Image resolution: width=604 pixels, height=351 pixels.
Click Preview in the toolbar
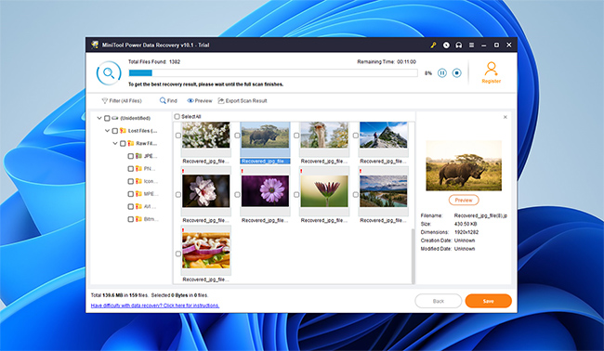click(200, 101)
